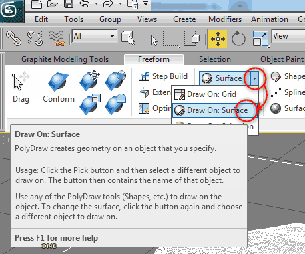Activate the Surface tool below Splines
Screen dimensions: 305x254
[x=288, y=108]
